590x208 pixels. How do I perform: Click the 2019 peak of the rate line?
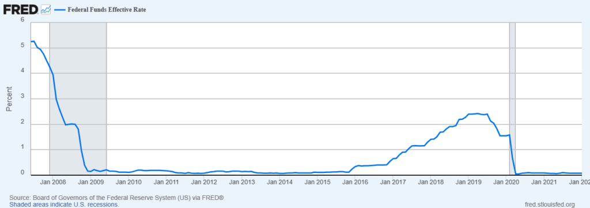point(477,113)
